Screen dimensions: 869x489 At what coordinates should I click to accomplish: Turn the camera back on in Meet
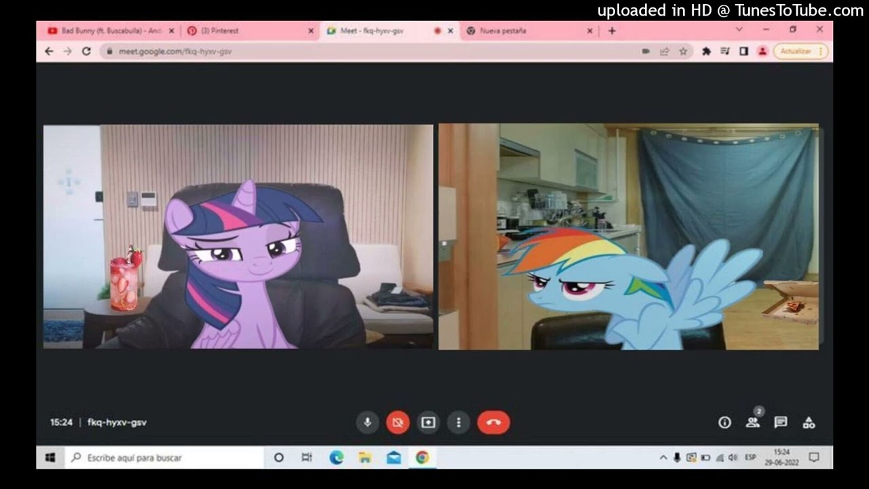click(398, 422)
